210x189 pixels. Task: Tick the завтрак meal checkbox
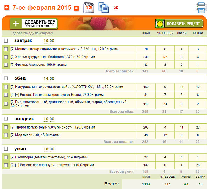click(6, 40)
